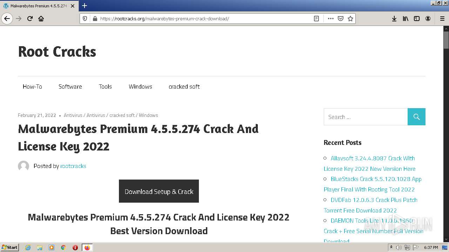This screenshot has width=449, height=252.
Task: Open DVDFab 12.0.6.3 Crack post
Action: 370,205
